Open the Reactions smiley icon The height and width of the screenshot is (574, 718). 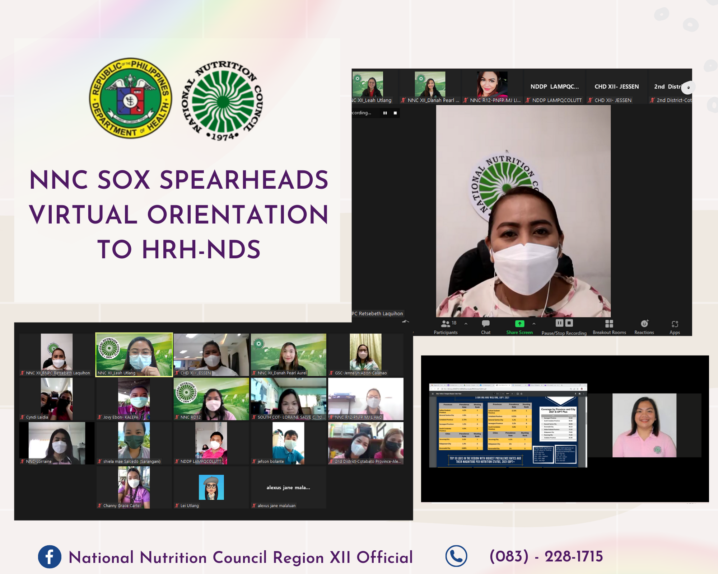point(644,324)
